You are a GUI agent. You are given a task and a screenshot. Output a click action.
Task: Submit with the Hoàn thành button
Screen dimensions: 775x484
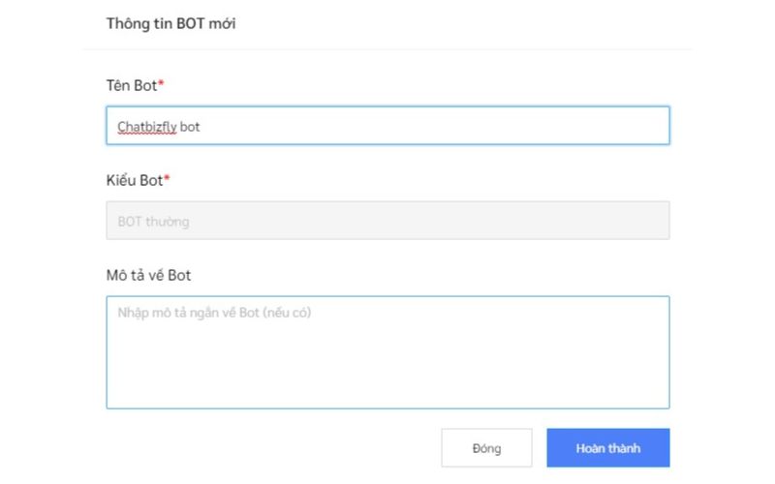click(x=607, y=448)
